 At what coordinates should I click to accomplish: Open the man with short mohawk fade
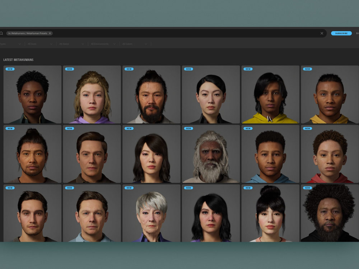330,94
